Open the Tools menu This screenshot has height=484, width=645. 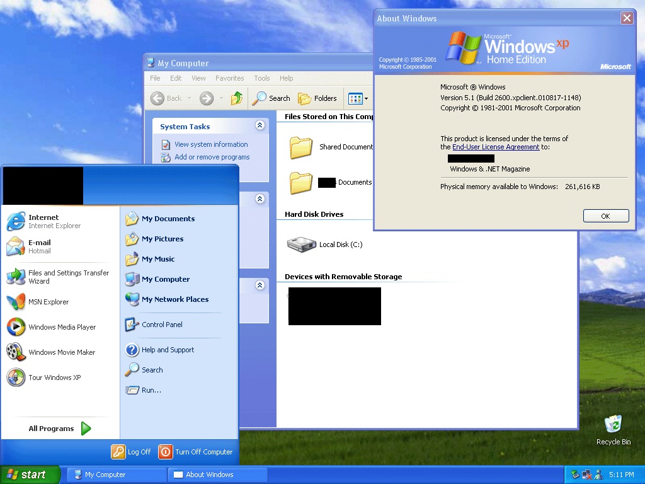coord(261,78)
